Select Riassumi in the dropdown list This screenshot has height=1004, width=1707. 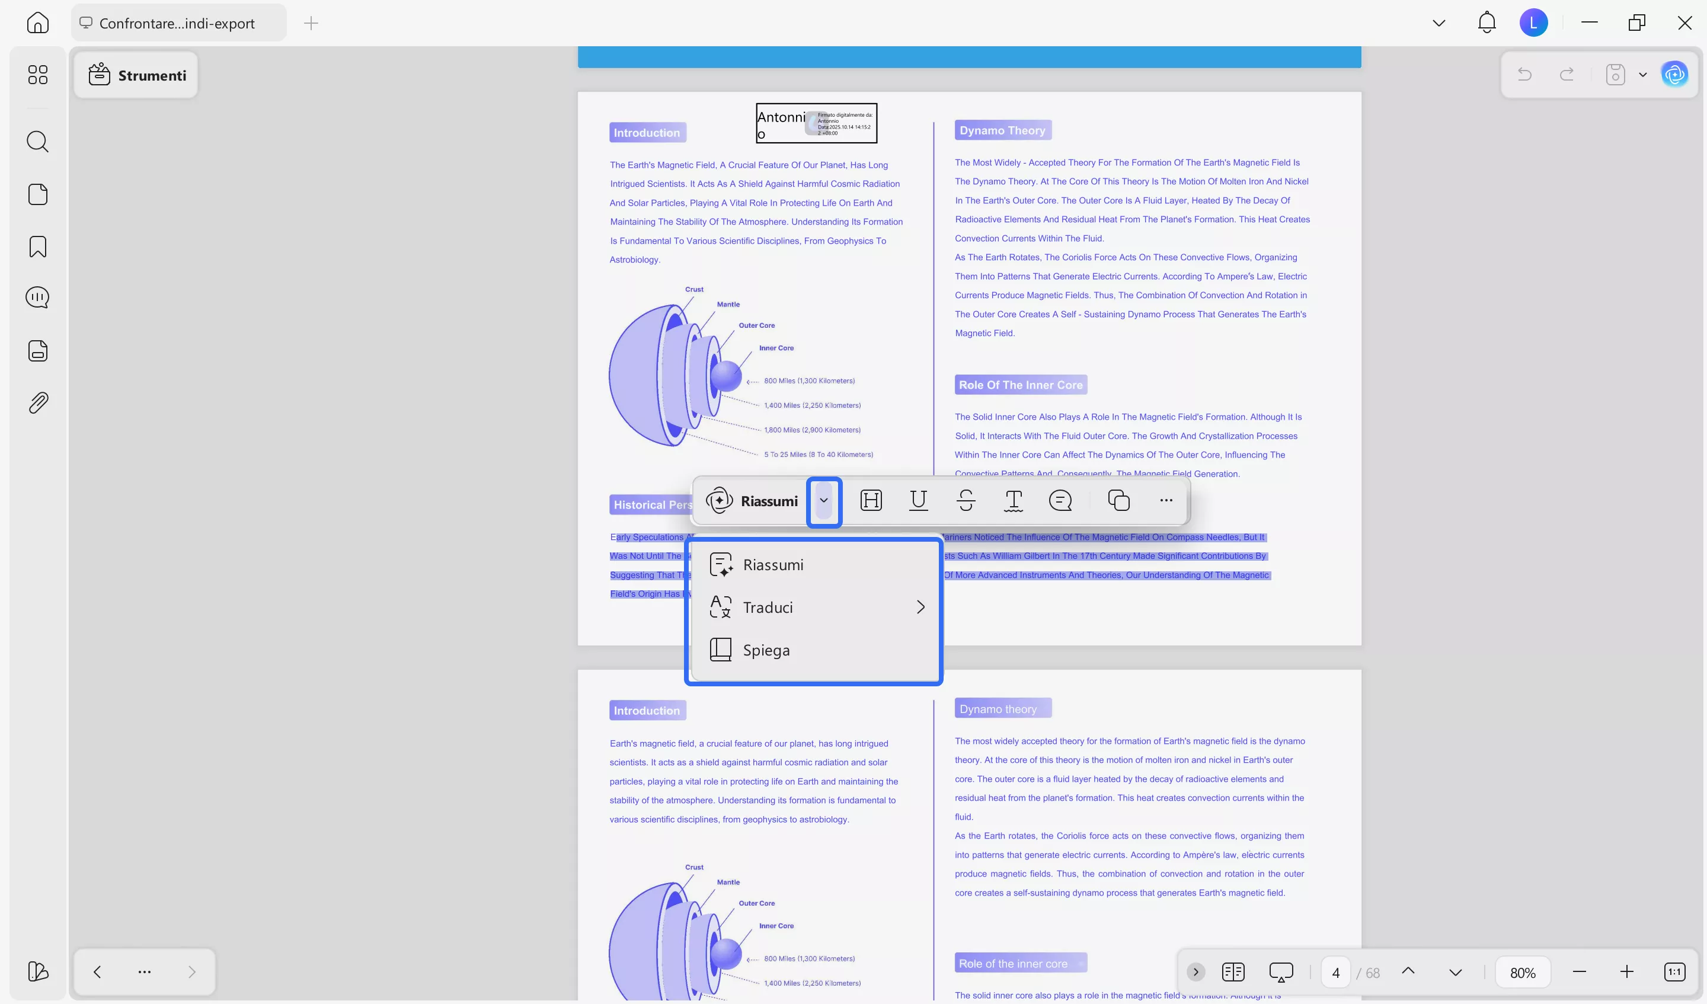tap(772, 564)
